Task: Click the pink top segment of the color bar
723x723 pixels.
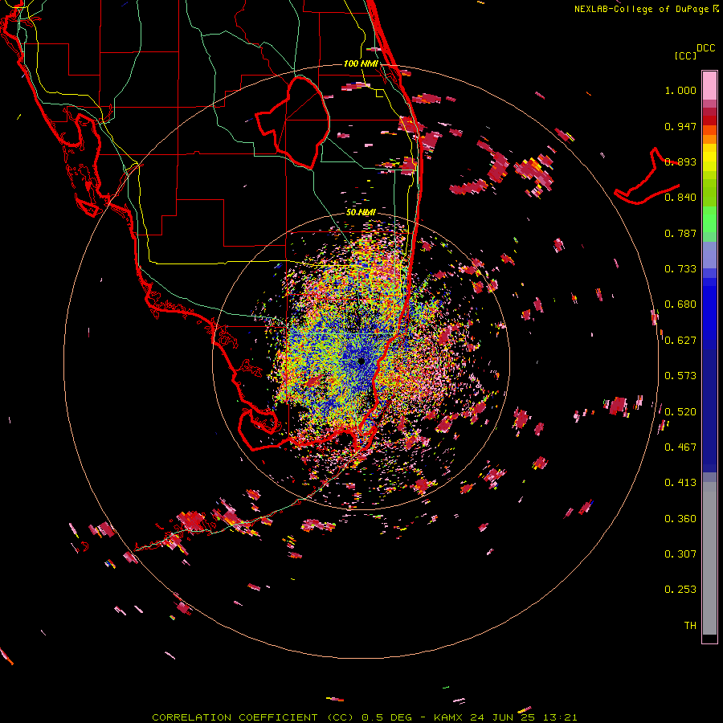Action: pos(709,86)
